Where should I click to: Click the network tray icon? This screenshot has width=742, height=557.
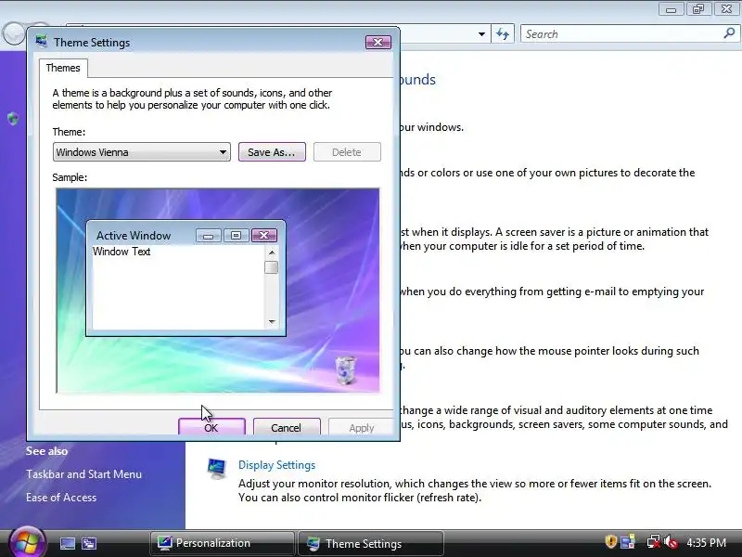point(654,542)
